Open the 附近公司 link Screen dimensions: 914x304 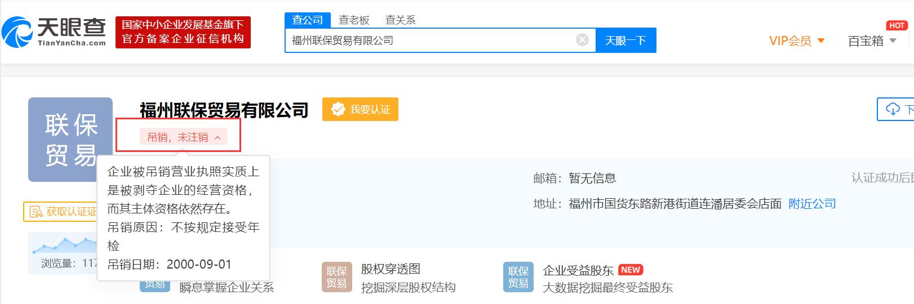point(812,204)
